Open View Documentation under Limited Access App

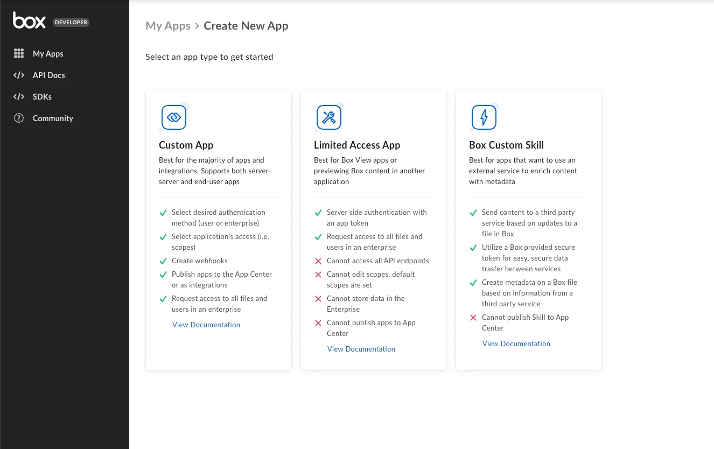(x=361, y=349)
